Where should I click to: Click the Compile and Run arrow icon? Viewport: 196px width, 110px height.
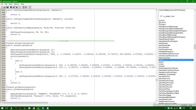26,7
